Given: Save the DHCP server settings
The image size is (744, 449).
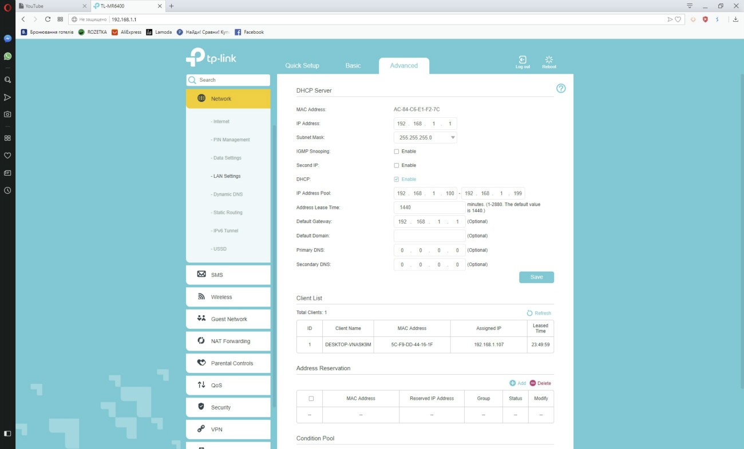Looking at the screenshot, I should pyautogui.click(x=536, y=277).
